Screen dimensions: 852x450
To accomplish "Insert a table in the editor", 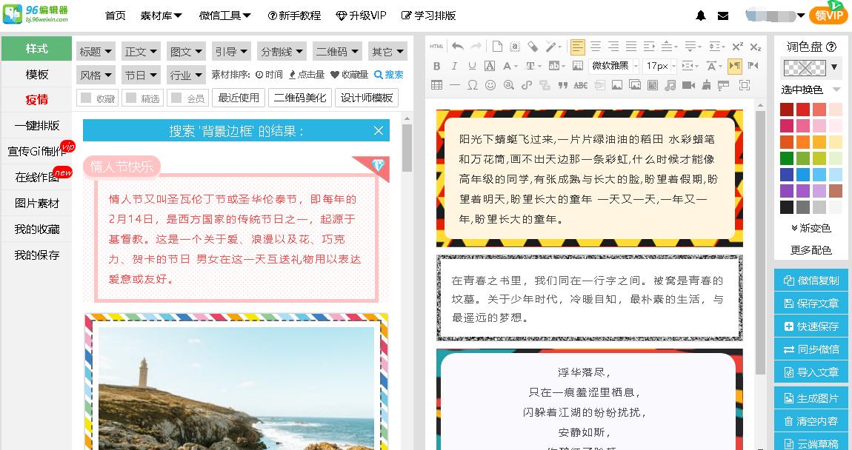I will [436, 85].
